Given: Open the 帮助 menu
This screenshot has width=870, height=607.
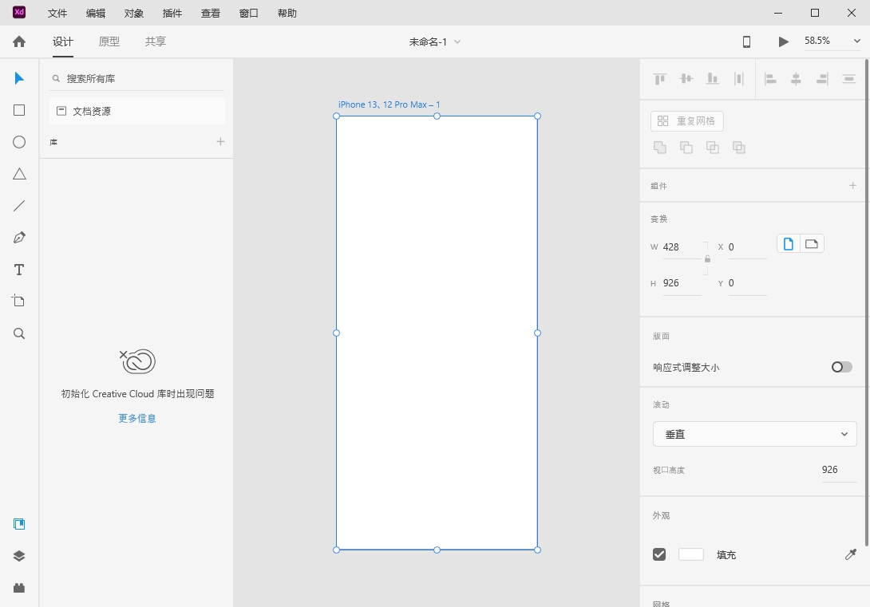Looking at the screenshot, I should [287, 14].
